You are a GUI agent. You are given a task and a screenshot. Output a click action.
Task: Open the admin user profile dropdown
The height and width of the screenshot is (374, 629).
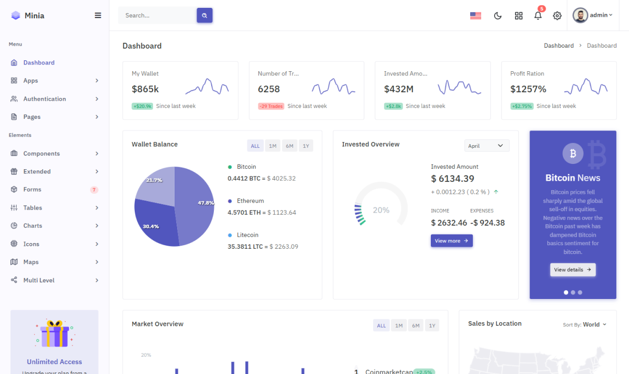coord(593,15)
